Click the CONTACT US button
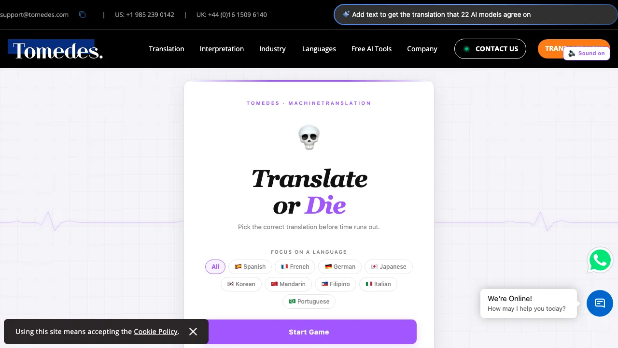 pyautogui.click(x=490, y=49)
